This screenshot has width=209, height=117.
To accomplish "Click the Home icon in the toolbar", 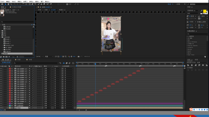I will [x=2, y=4].
